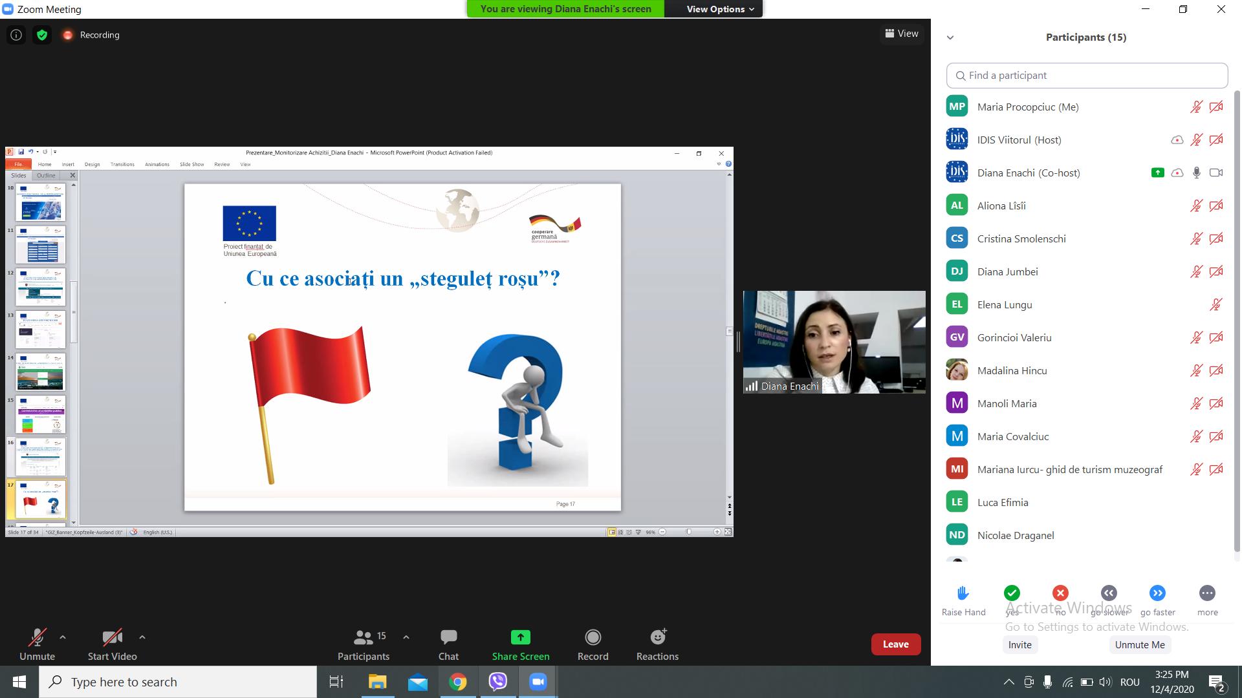Collapse the Participants panel chevron

pyautogui.click(x=950, y=37)
